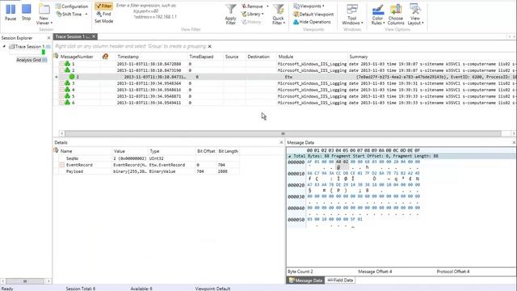Open Shift Time dropdown arrow

tap(86, 15)
